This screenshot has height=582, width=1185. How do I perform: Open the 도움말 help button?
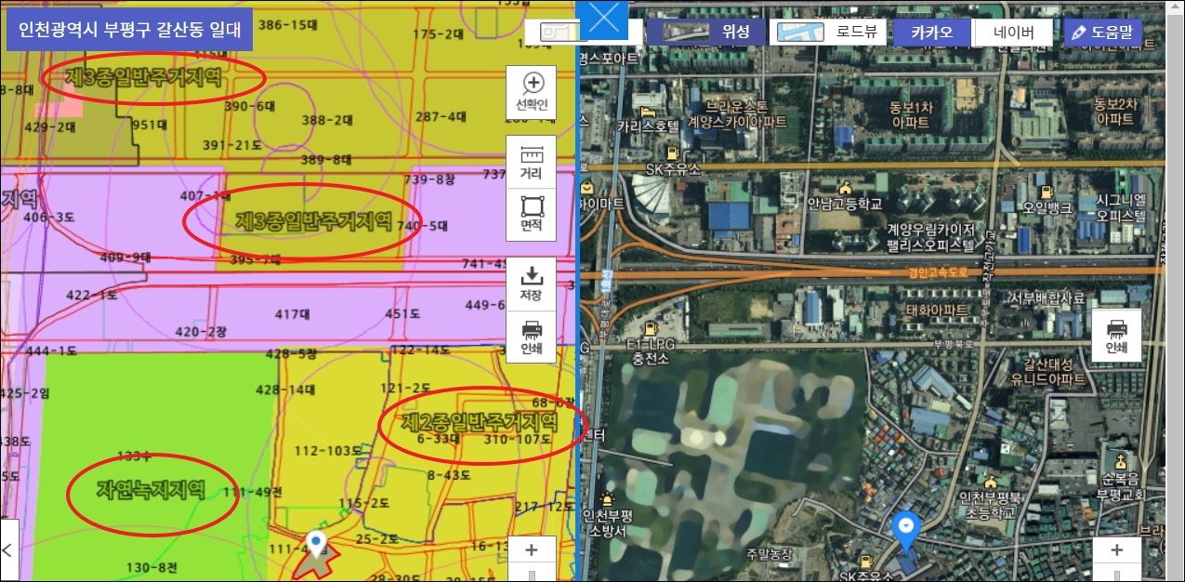[x=1103, y=33]
